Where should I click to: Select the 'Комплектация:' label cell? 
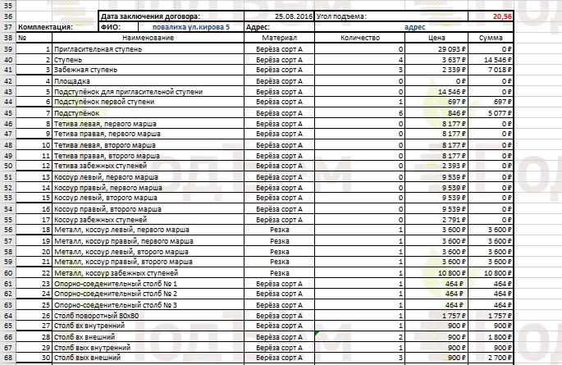coord(57,27)
